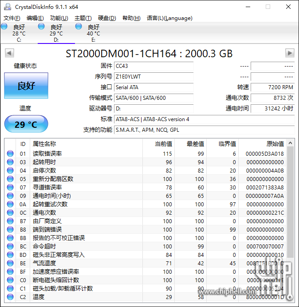Click status dot of attribute BF

tap(10, 272)
